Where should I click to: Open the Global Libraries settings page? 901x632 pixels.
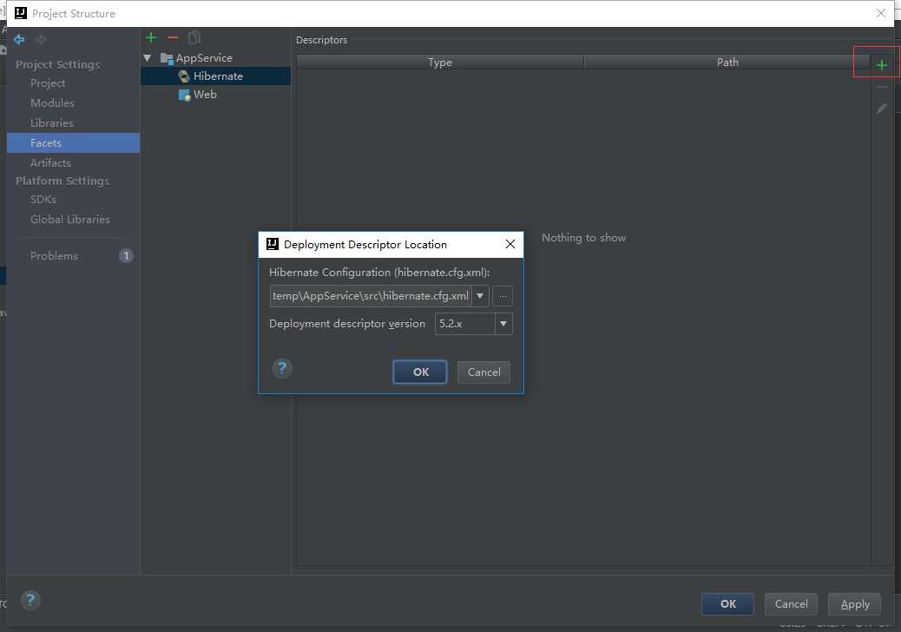74,220
